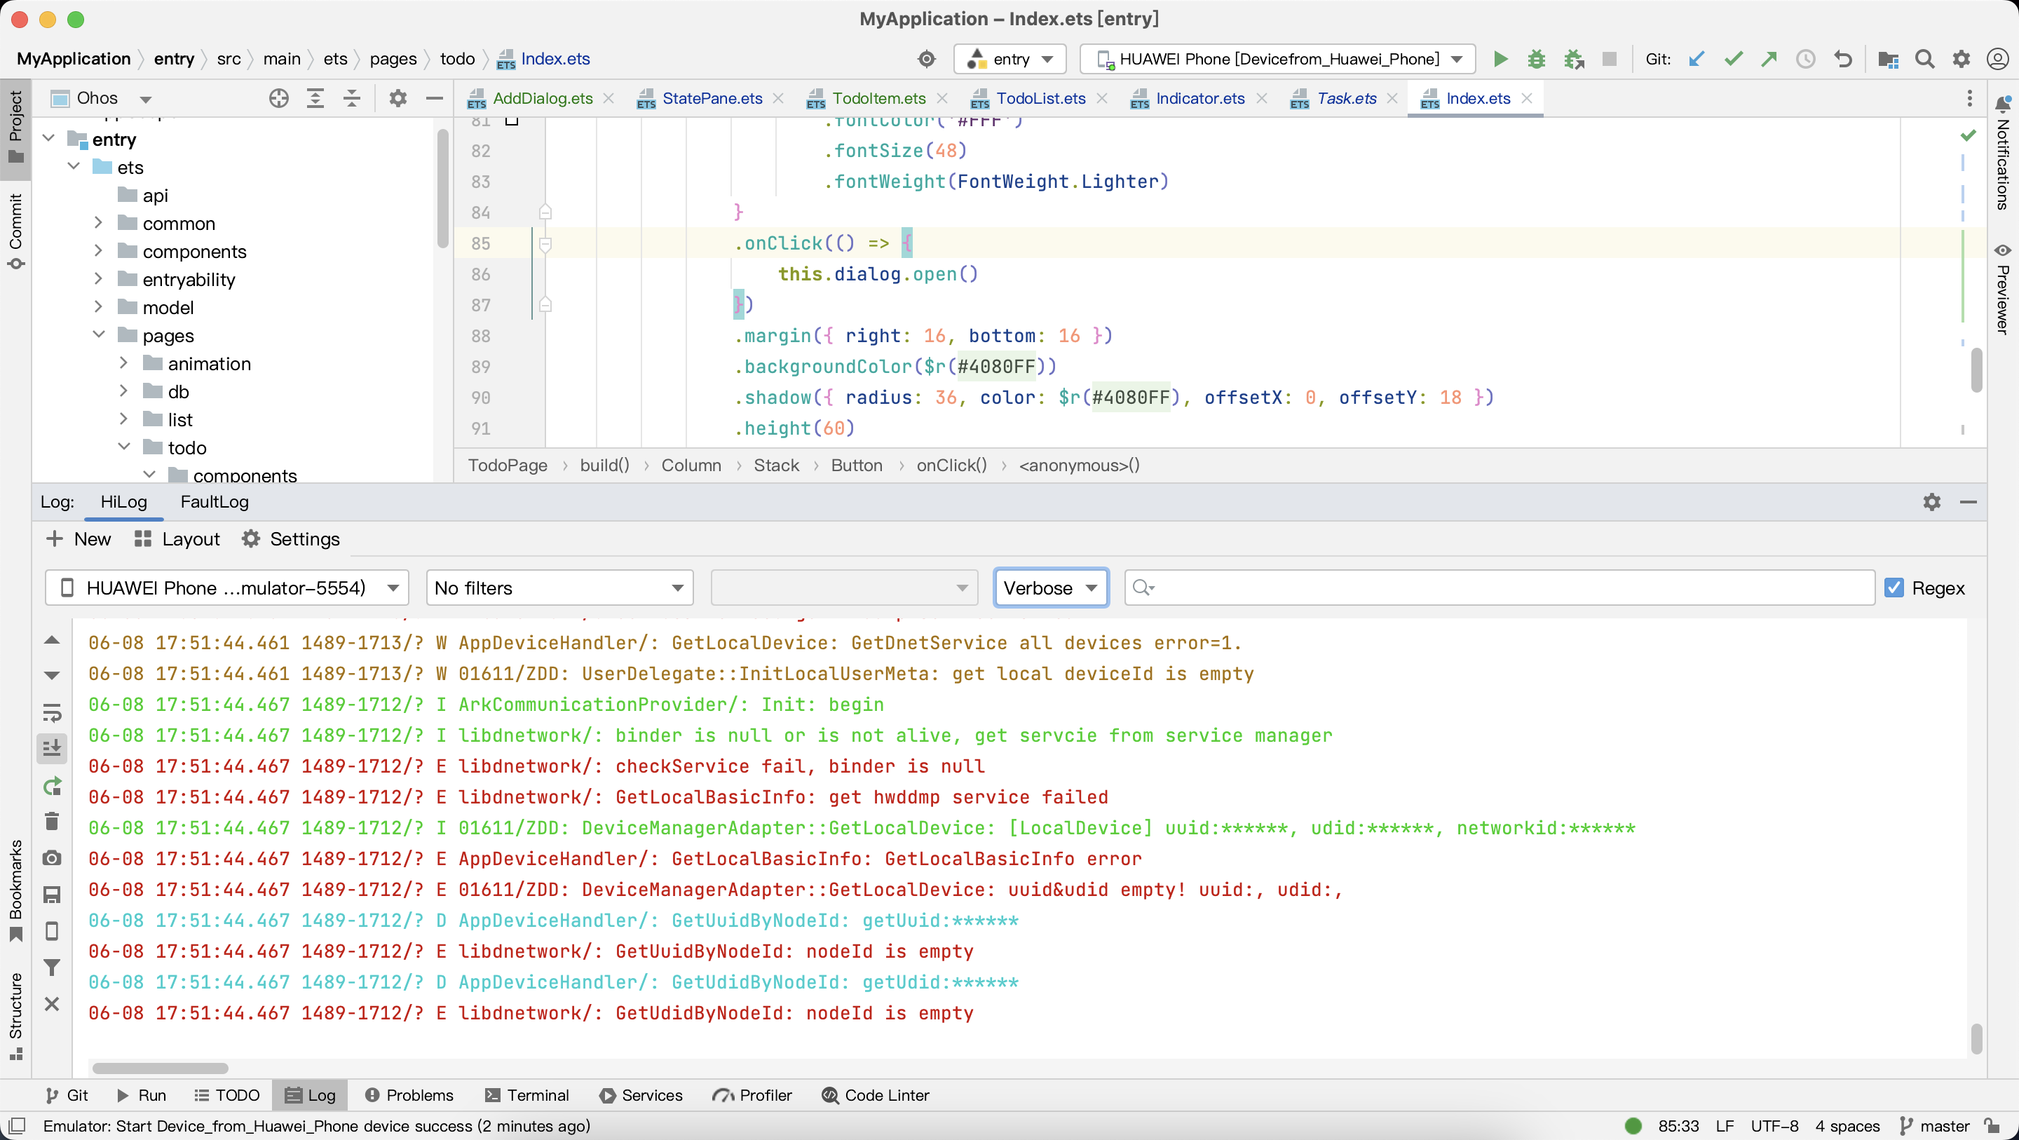Click the horizontal log scrollbar thumb
The image size is (2019, 1140).
click(160, 1068)
